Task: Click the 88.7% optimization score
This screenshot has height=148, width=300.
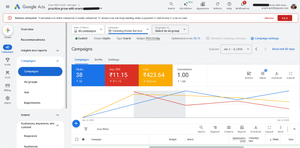Action: [197, 38]
